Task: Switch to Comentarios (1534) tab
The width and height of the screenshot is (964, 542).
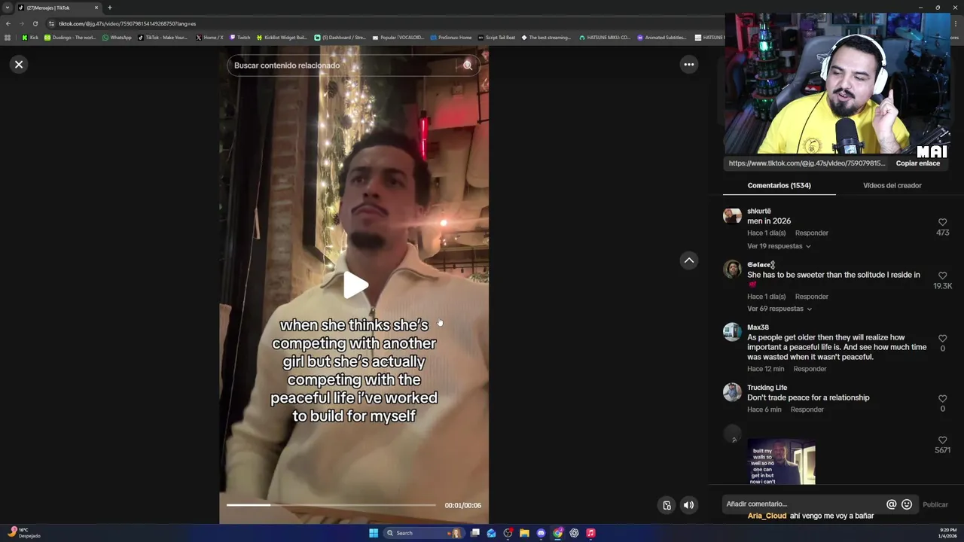Action: point(779,185)
